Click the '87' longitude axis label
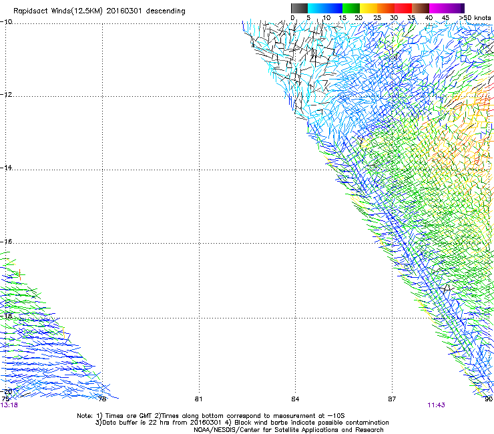This screenshot has height=434, width=494. click(392, 399)
